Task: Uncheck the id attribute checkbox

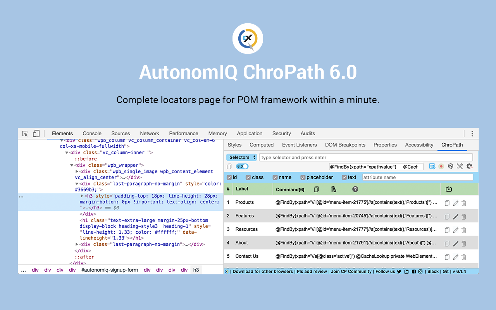Action: (x=229, y=177)
